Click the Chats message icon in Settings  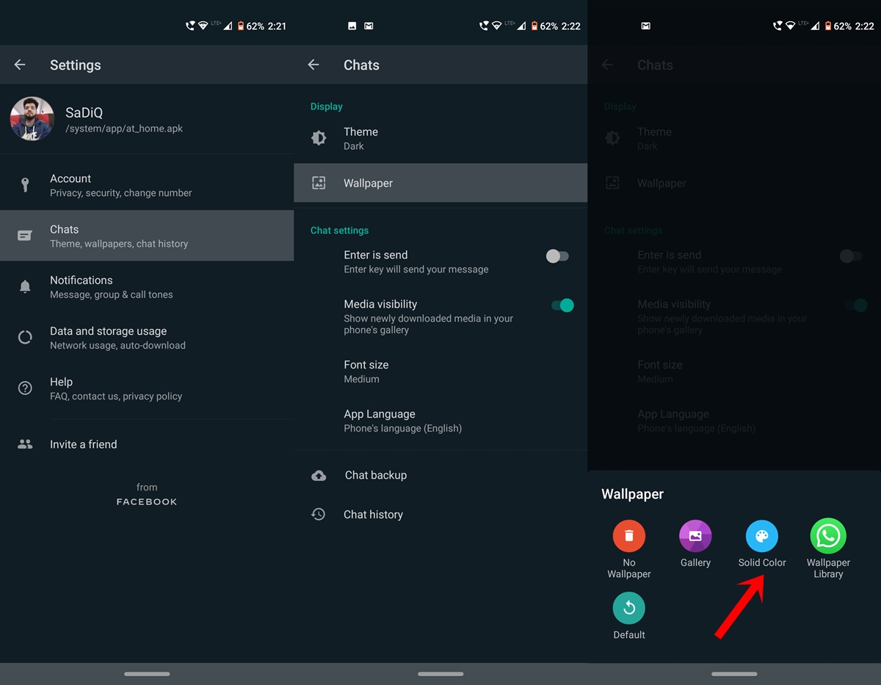pos(25,236)
